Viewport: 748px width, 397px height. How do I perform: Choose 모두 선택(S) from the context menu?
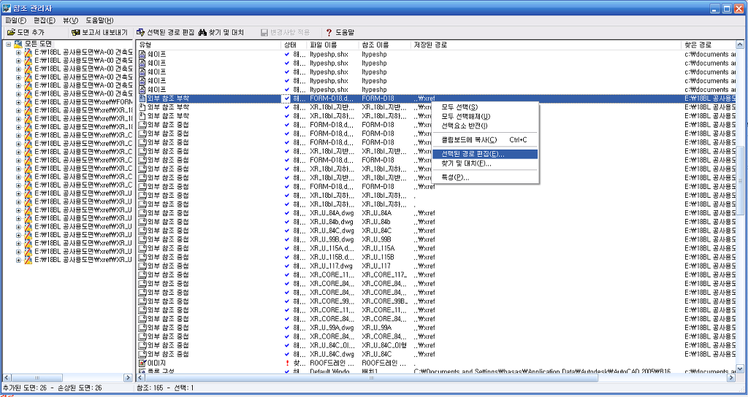[x=485, y=108]
